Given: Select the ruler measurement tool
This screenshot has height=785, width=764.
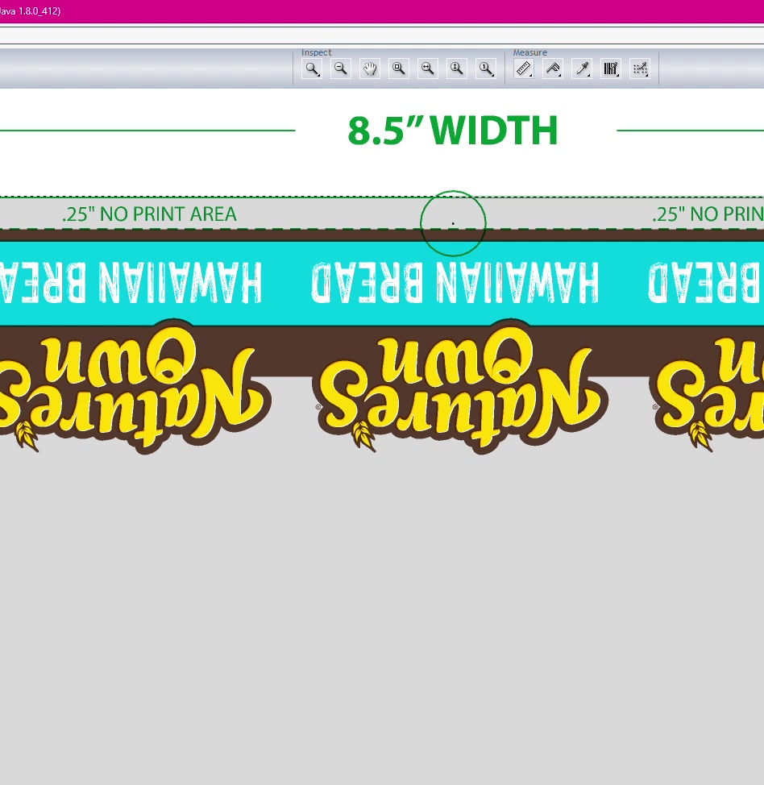Looking at the screenshot, I should click(x=524, y=69).
